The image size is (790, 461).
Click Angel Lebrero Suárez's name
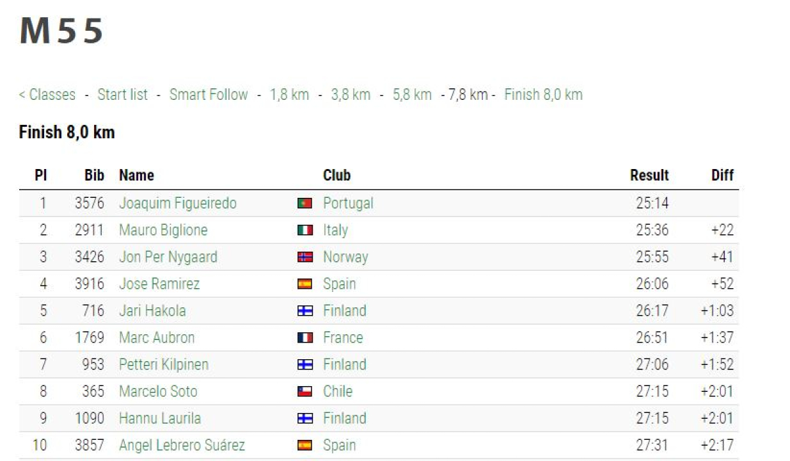coord(182,446)
